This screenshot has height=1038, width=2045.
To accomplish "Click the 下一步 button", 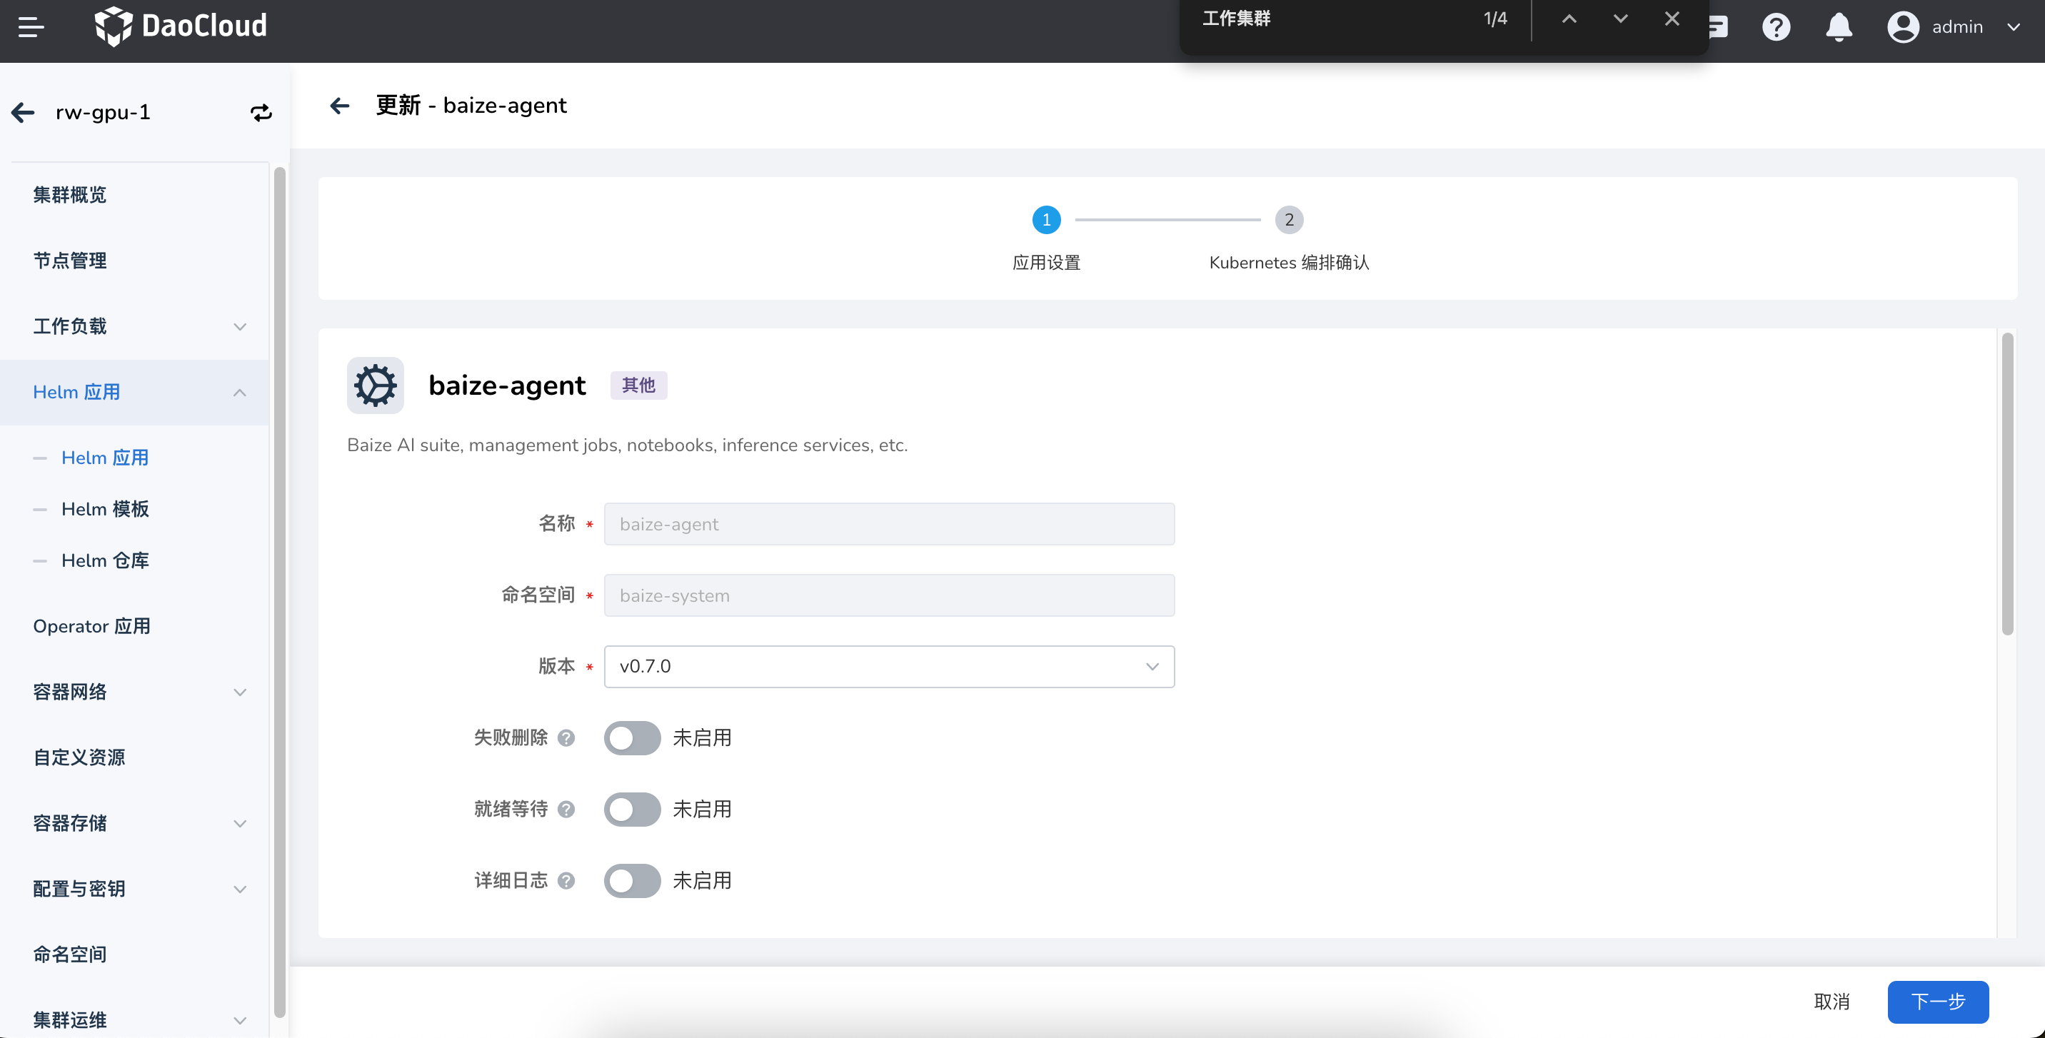I will (x=1938, y=1002).
